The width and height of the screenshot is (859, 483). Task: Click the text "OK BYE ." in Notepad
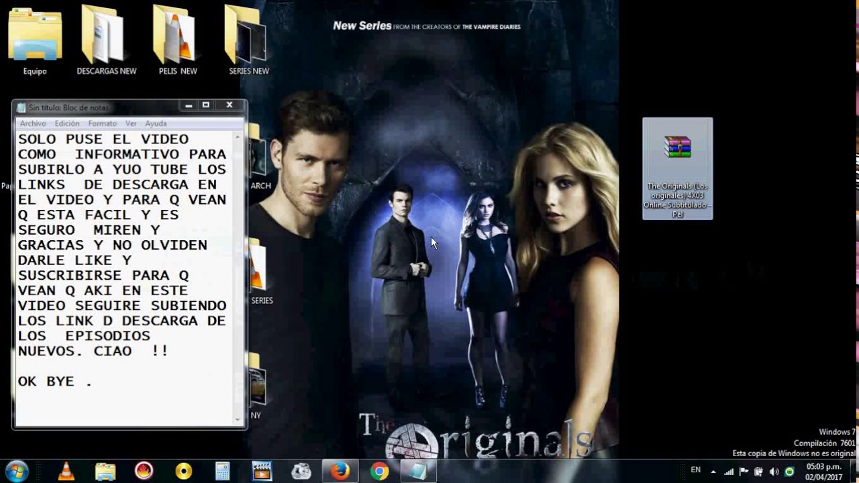(x=55, y=382)
